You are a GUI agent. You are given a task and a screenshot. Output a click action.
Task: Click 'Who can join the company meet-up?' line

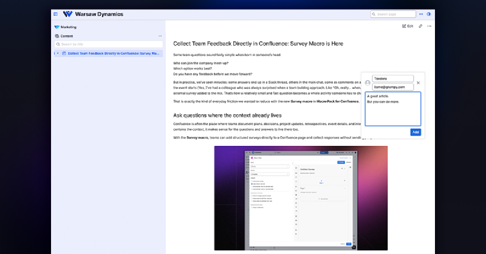click(x=201, y=63)
